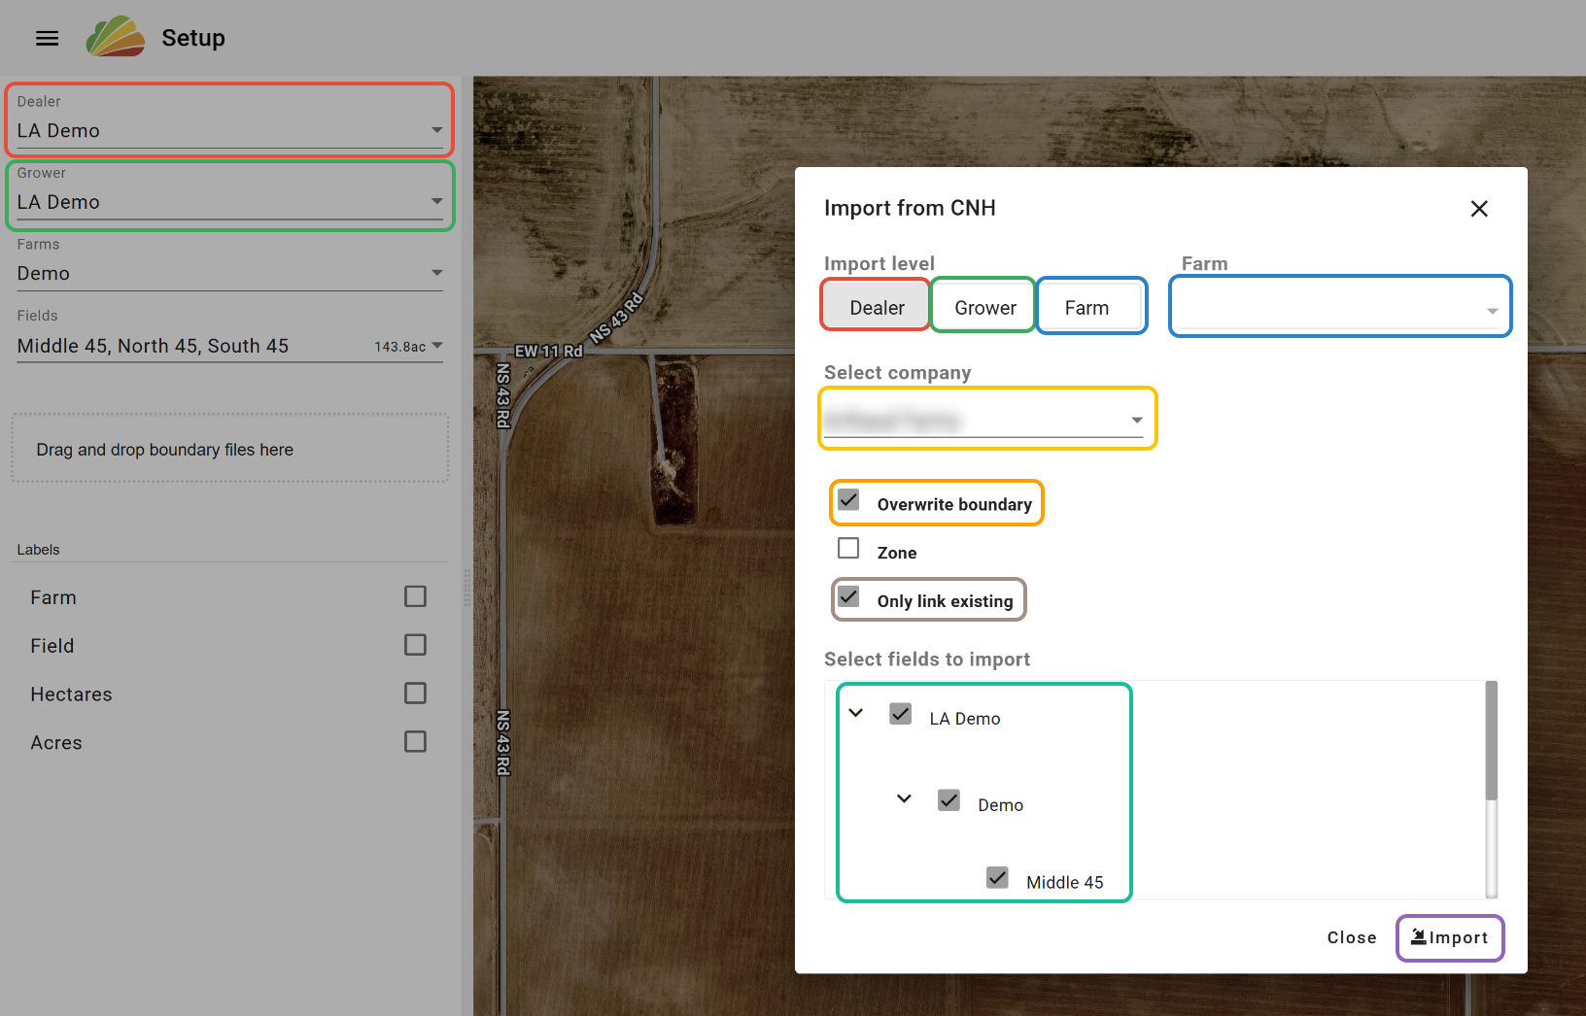This screenshot has height=1016, width=1586.
Task: Open the Farm dropdown in import dialog
Action: coord(1339,309)
